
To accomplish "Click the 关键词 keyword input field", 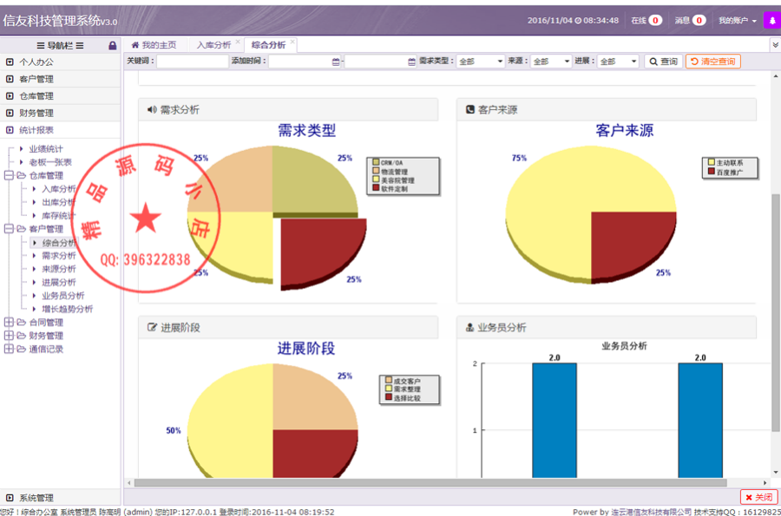I will [192, 62].
